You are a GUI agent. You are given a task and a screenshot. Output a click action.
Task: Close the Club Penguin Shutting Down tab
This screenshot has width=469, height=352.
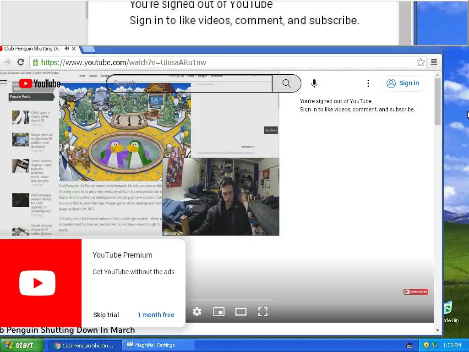[74, 49]
